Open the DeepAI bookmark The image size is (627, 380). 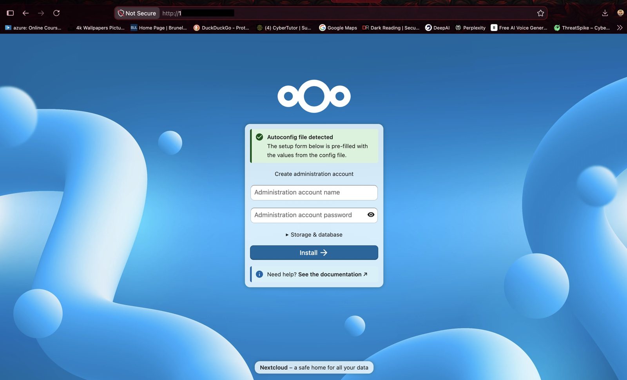(x=437, y=28)
